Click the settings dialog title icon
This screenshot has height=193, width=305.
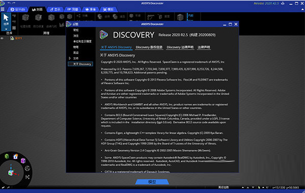pyautogui.click(x=69, y=24)
